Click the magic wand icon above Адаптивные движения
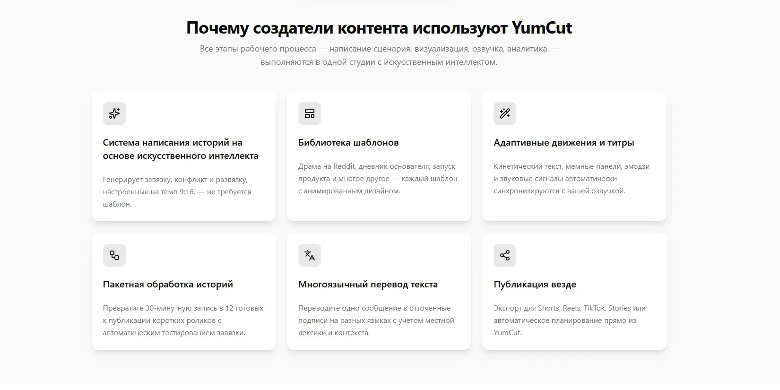The width and height of the screenshot is (780, 390). tap(505, 113)
